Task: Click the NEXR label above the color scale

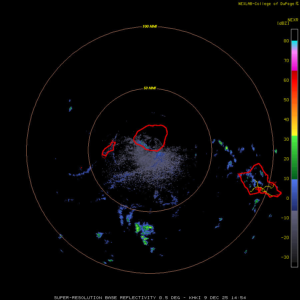Action: point(293,20)
